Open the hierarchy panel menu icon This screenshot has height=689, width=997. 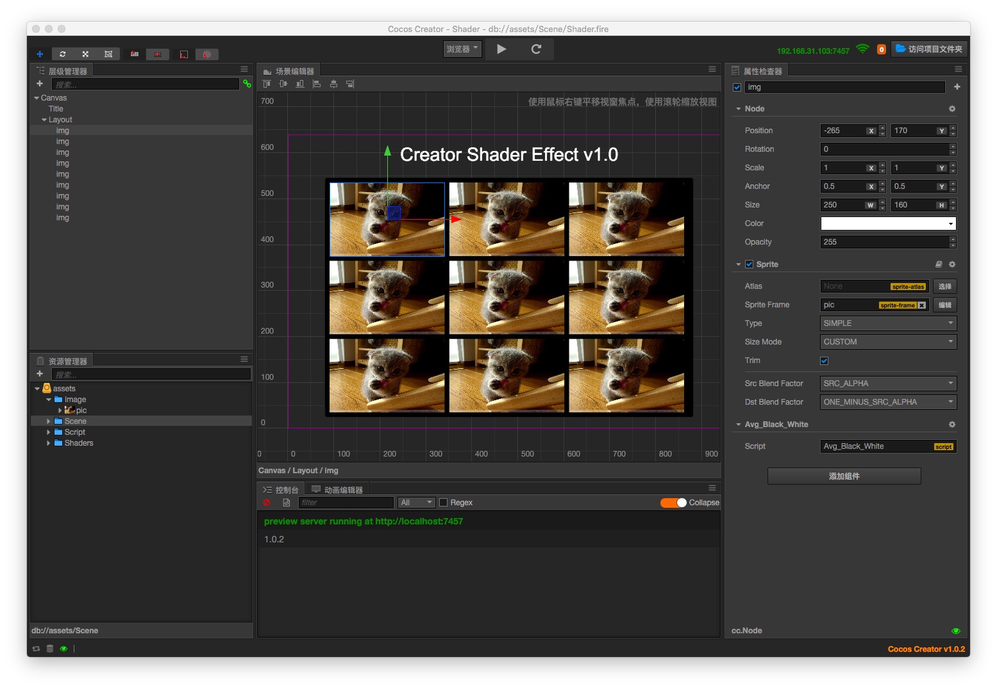click(x=244, y=69)
